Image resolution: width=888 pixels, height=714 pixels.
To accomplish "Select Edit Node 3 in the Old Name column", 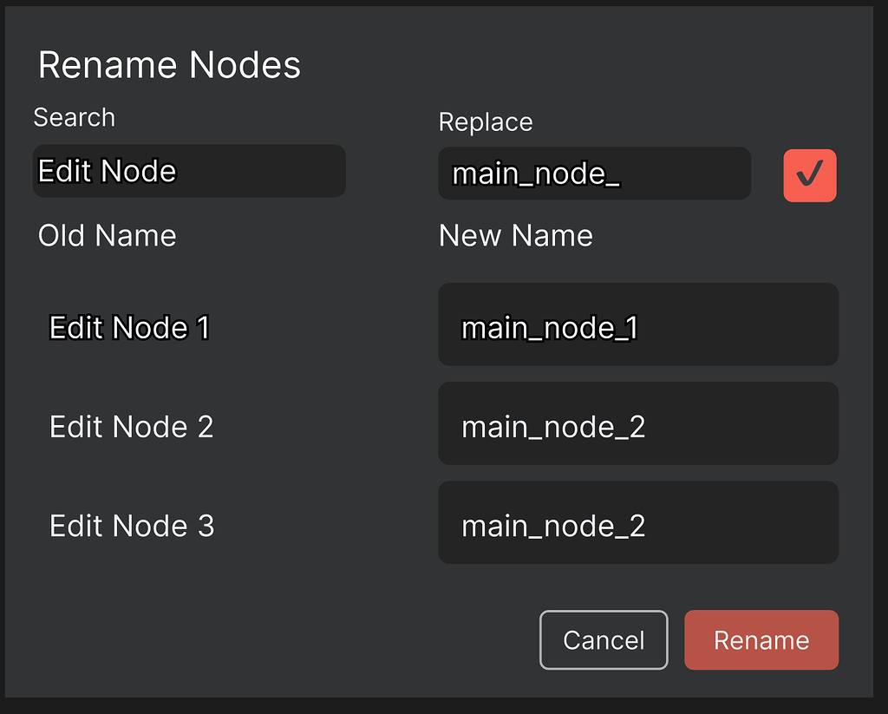I will (131, 525).
